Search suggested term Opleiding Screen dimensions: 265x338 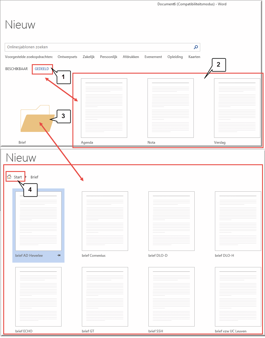click(175, 57)
